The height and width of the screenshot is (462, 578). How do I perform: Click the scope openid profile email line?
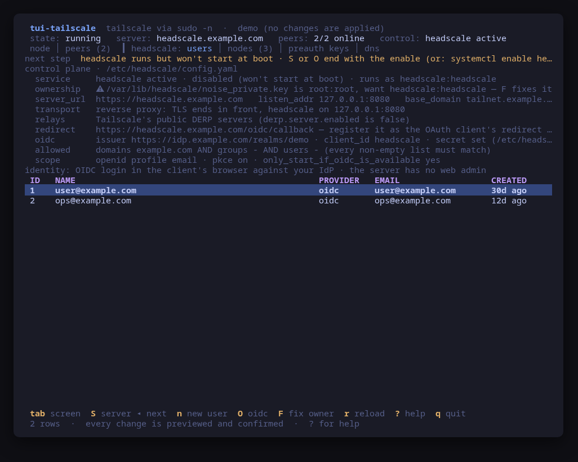[x=268, y=160]
